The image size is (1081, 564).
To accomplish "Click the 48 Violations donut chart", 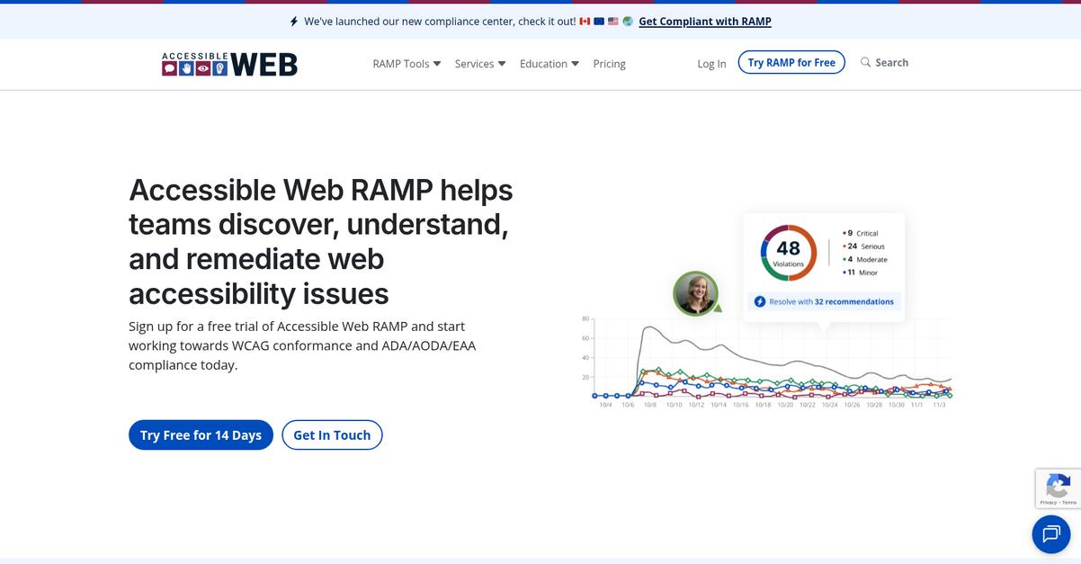I will [788, 252].
